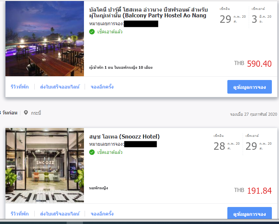
Task: Open the Snoozz Hotel lobby photo
Action: pos(45,165)
